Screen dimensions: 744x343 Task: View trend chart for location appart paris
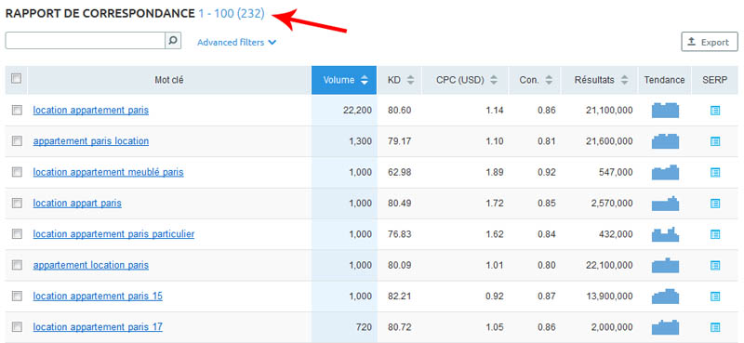pyautogui.click(x=665, y=203)
